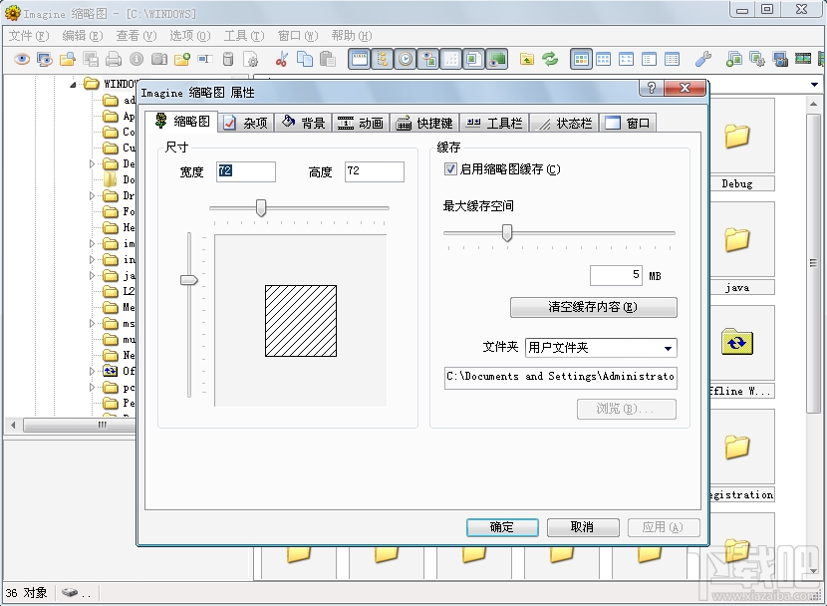Click the green refresh arrows icon

(x=550, y=59)
